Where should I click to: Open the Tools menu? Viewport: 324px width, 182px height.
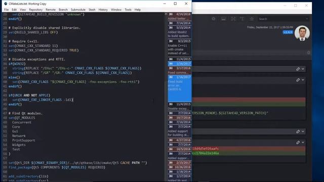coord(128,10)
